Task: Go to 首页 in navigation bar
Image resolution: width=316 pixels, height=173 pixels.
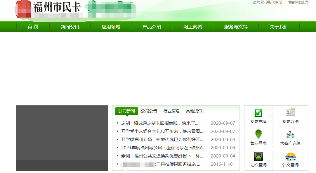Action: (33, 27)
